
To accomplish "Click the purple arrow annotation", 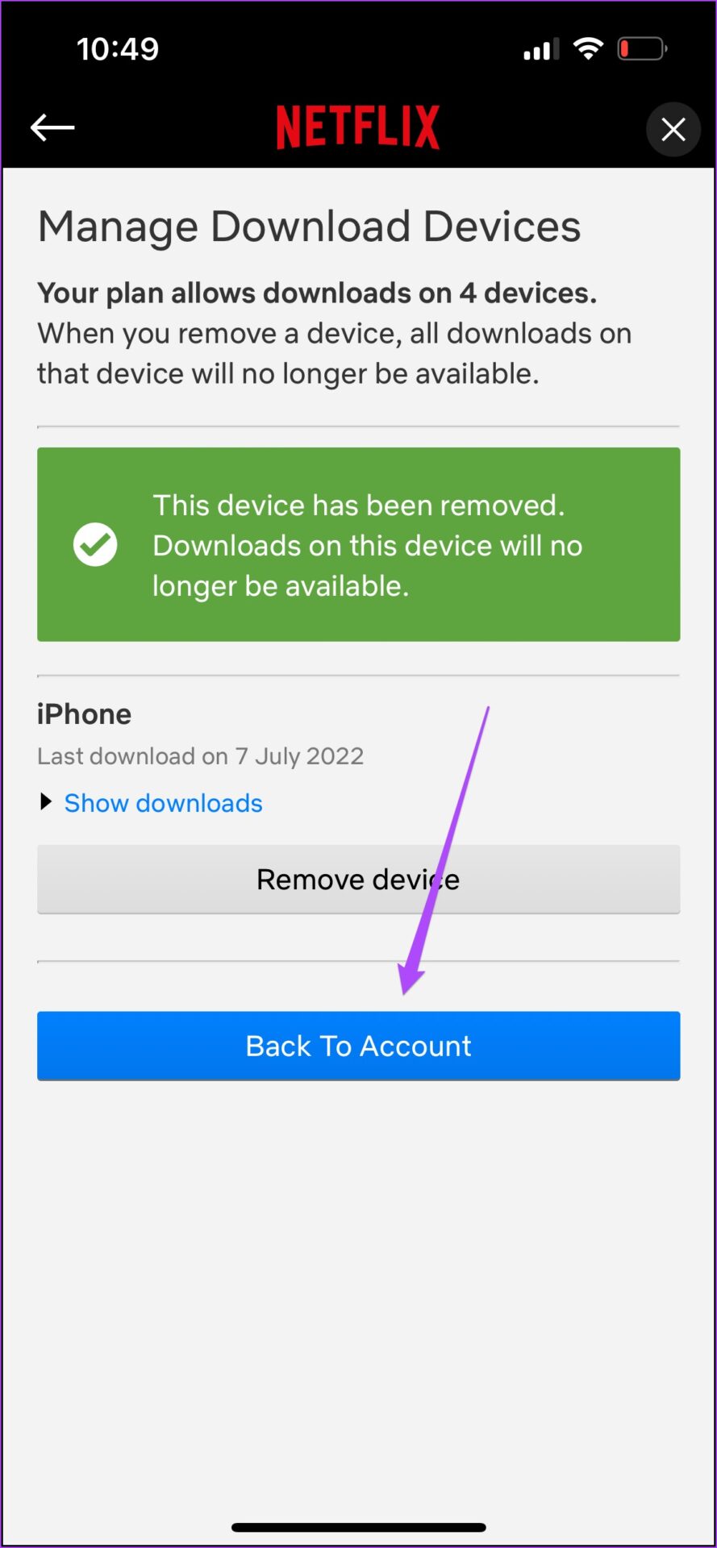I will pyautogui.click(x=444, y=851).
